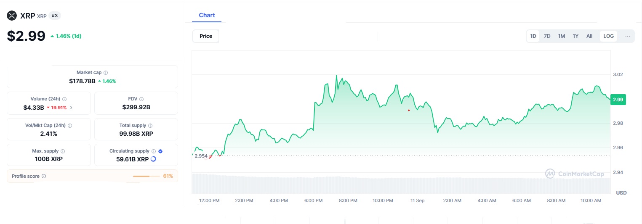
Task: Click the 1.46% (1d) price change
Action: click(66, 36)
